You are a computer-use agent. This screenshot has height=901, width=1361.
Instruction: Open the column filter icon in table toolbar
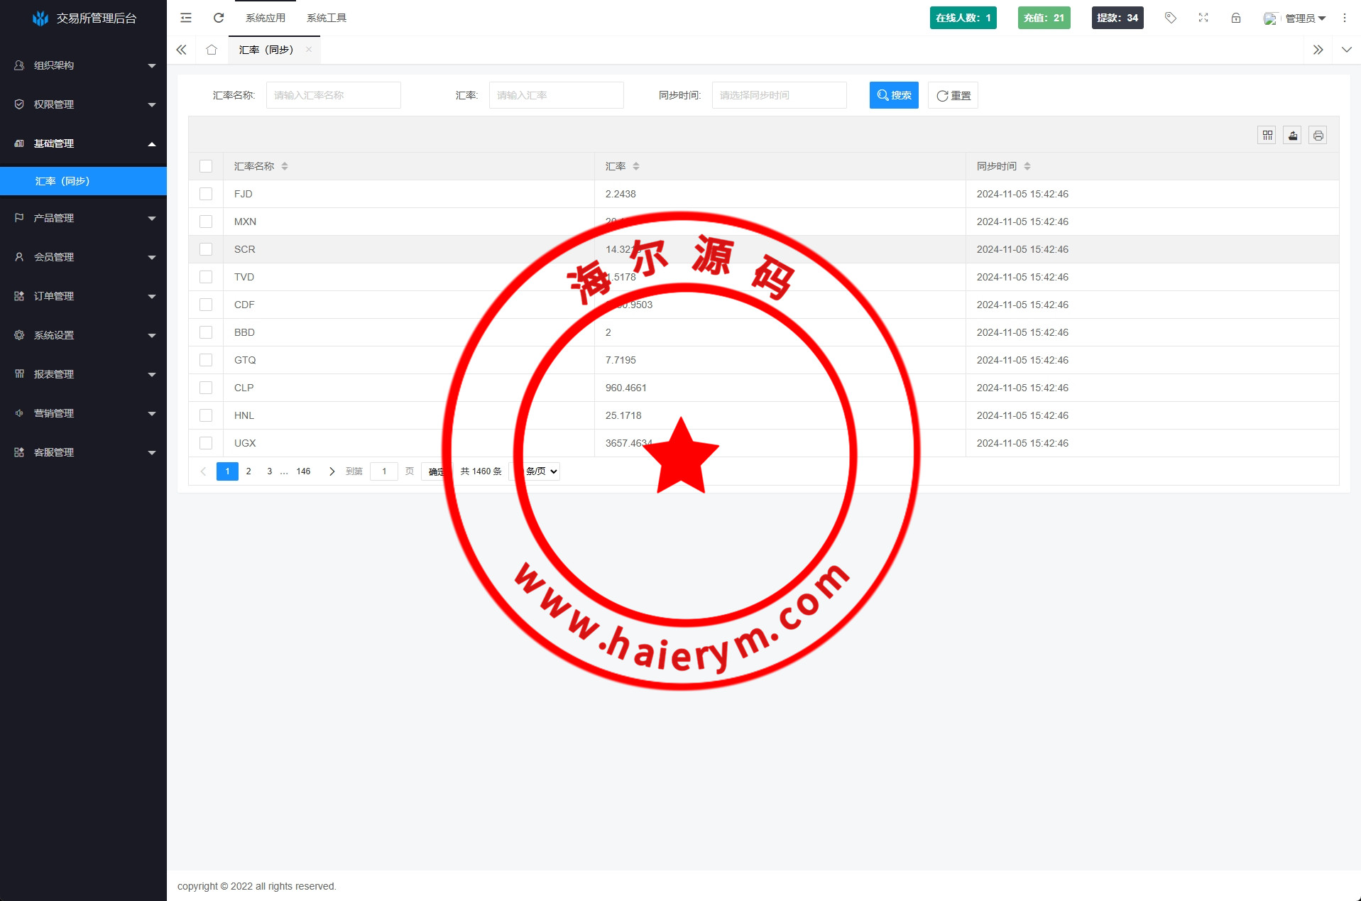tap(1267, 135)
